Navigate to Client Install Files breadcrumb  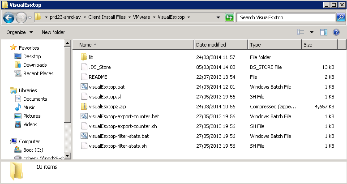click(107, 17)
